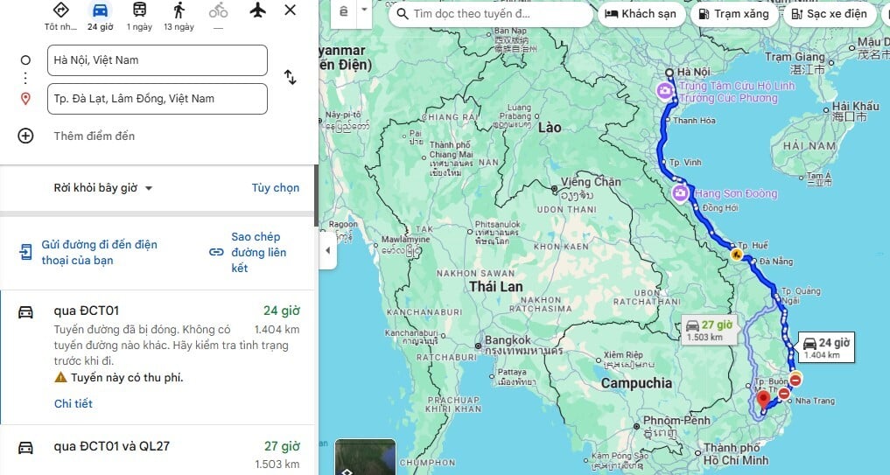Viewport: 890px width, 475px height.
Task: Open the 'Rời khỏi bây giờ' dropdown
Action: [103, 188]
